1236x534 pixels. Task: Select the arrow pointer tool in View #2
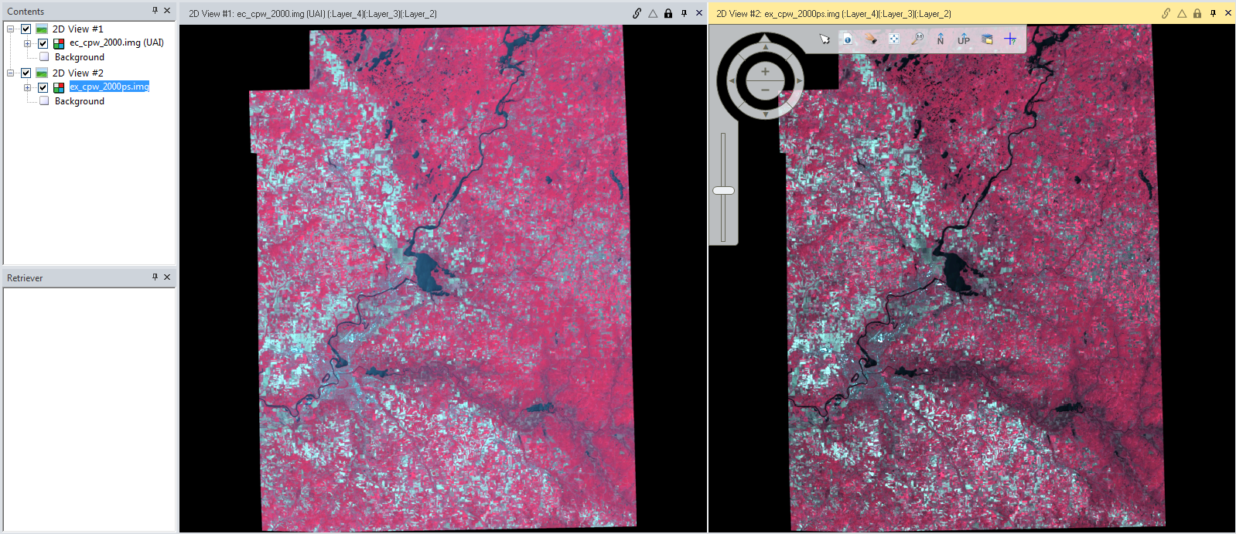[825, 39]
